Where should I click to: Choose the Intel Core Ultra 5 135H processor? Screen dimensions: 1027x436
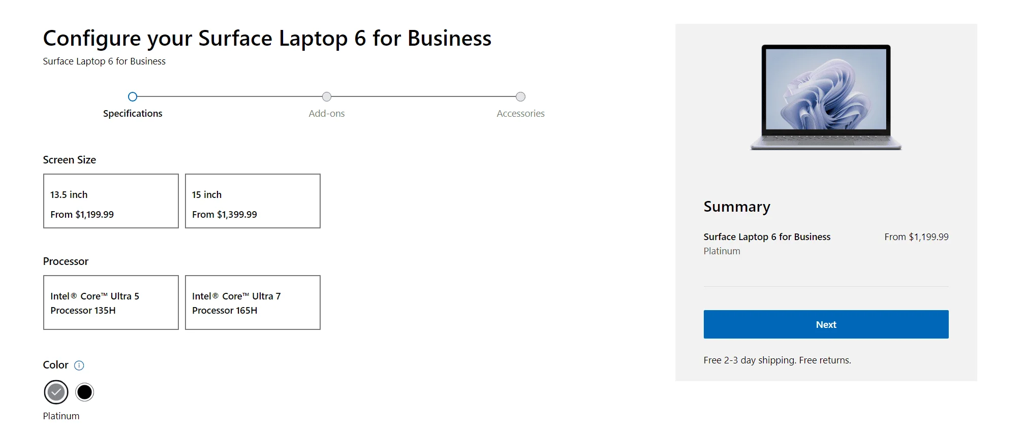point(110,303)
